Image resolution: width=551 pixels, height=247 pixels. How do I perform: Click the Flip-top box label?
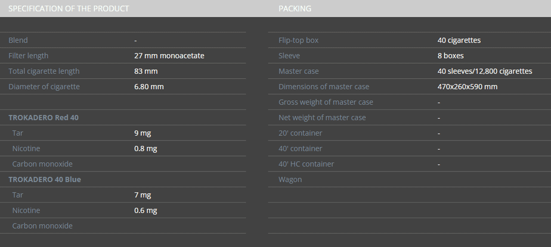(x=298, y=40)
